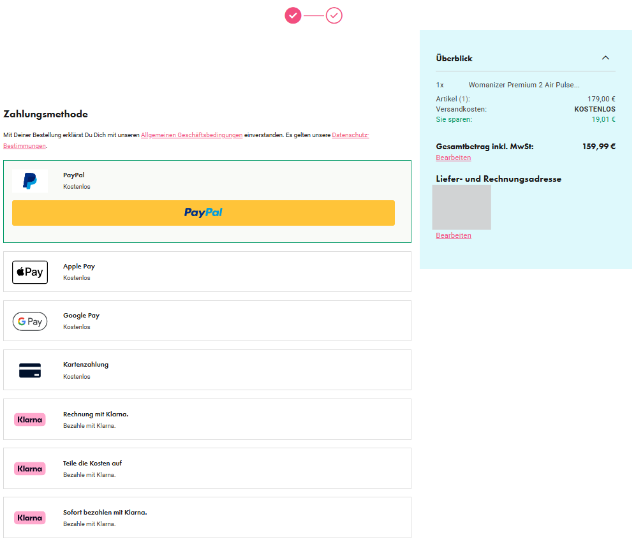
Task: Click the Gesamtbetrag inkl. MwSt label
Action: tap(485, 147)
